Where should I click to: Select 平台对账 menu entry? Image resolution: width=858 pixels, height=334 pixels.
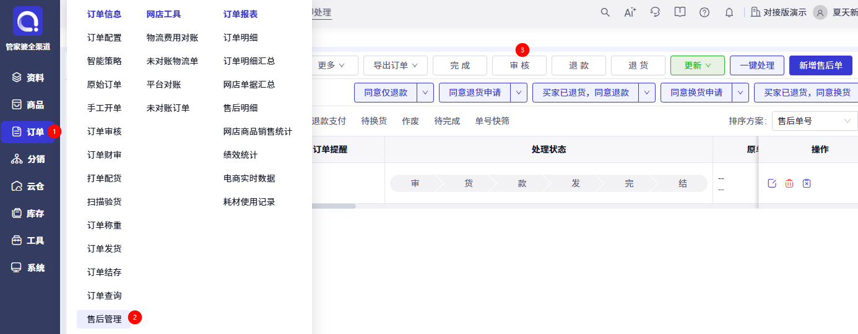(163, 85)
